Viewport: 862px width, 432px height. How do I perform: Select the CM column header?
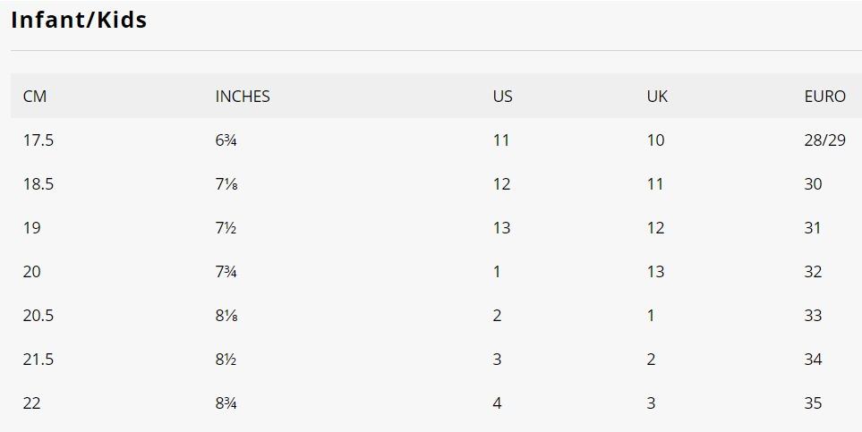point(35,97)
